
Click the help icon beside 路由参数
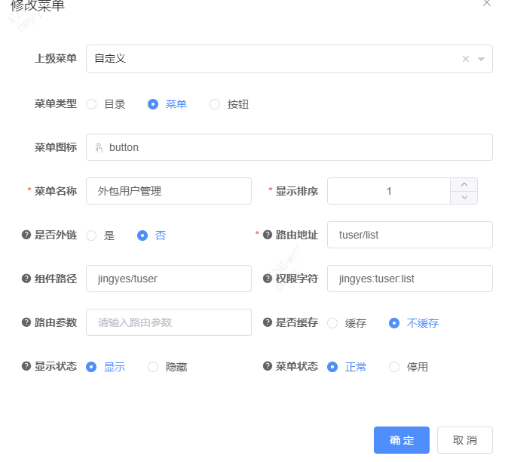(x=26, y=322)
